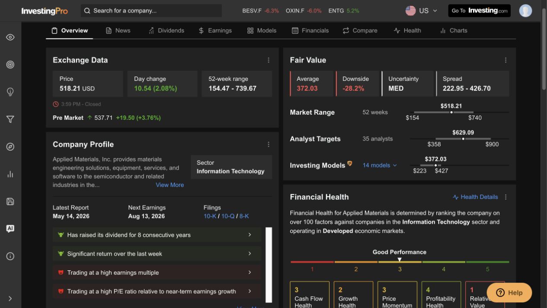Click the Analyst Targets slider marker
The image size is (547, 308).
click(463, 139)
